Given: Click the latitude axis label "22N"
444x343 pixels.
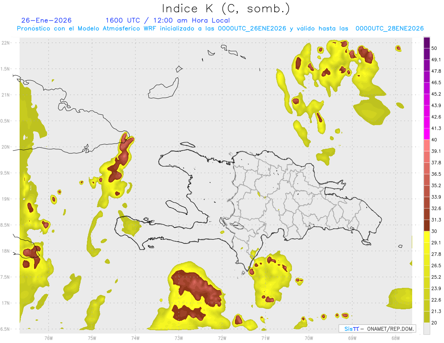Looking at the screenshot, I should (6, 43).
